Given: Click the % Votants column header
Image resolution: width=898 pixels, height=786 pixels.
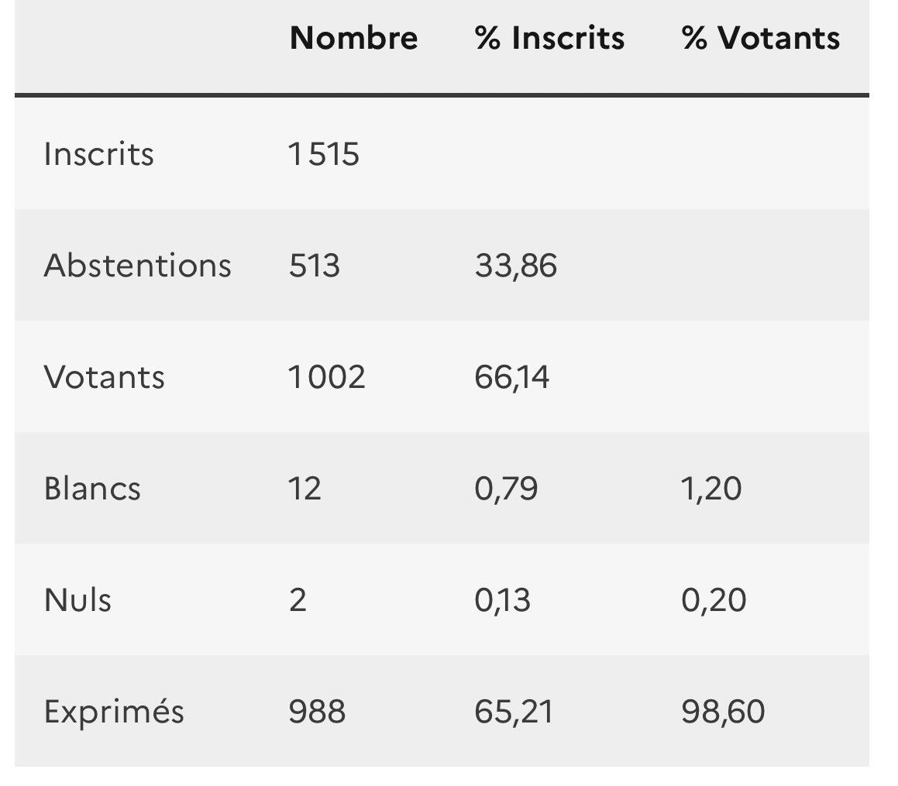Looking at the screenshot, I should [x=760, y=38].
